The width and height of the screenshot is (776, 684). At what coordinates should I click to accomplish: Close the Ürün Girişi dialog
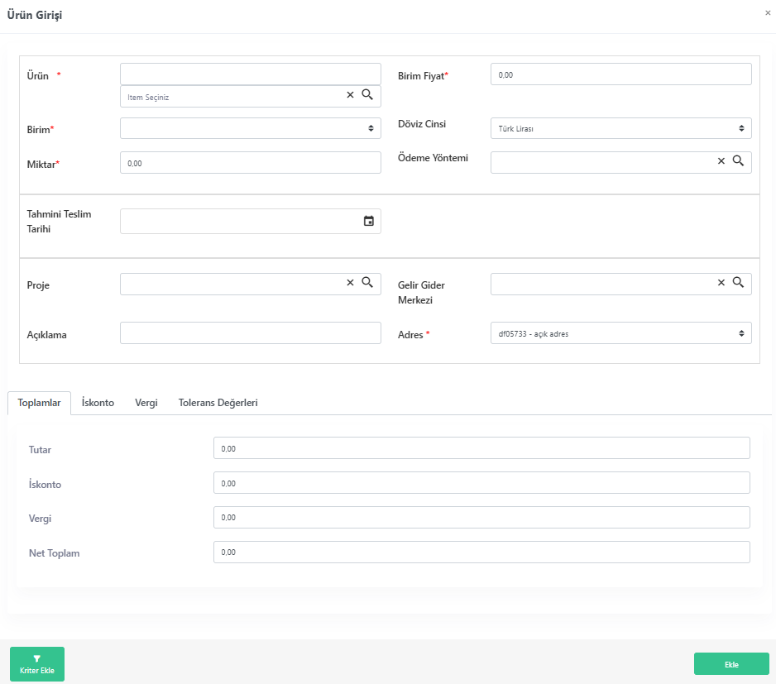coord(768,13)
